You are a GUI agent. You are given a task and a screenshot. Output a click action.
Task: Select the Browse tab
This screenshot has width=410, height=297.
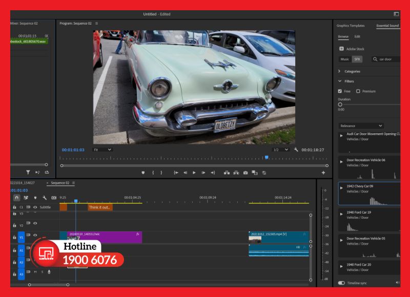(x=343, y=36)
